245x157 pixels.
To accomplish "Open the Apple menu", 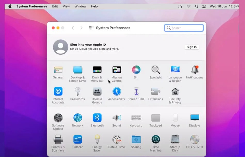I will [10, 6].
